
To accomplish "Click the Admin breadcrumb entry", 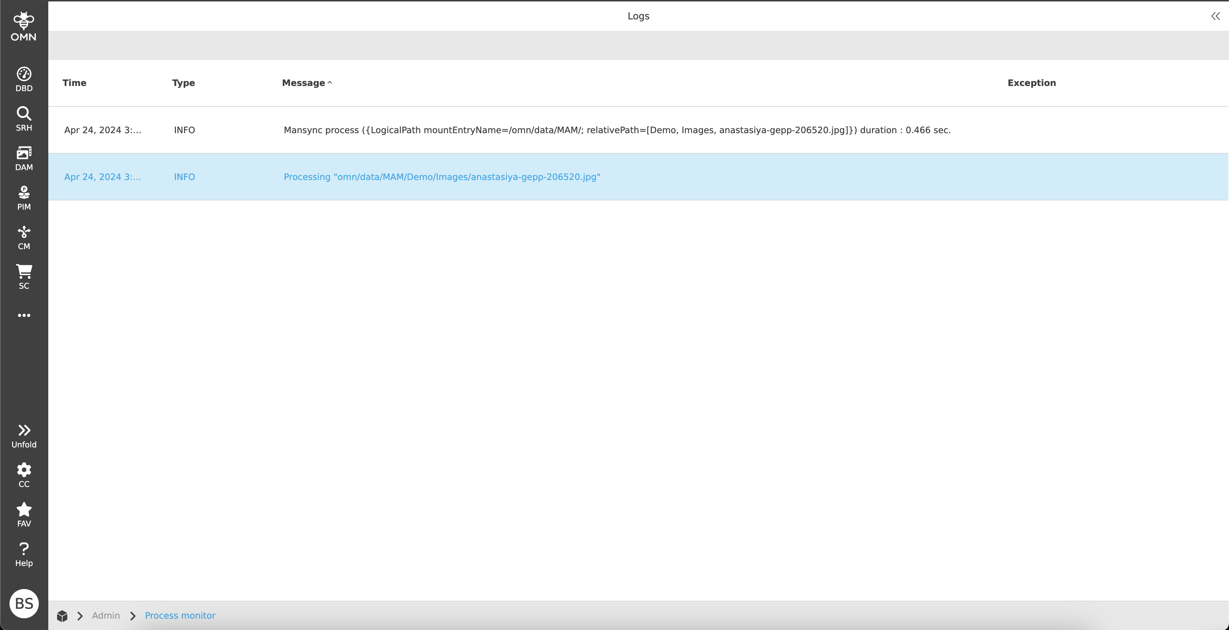I will coord(106,616).
